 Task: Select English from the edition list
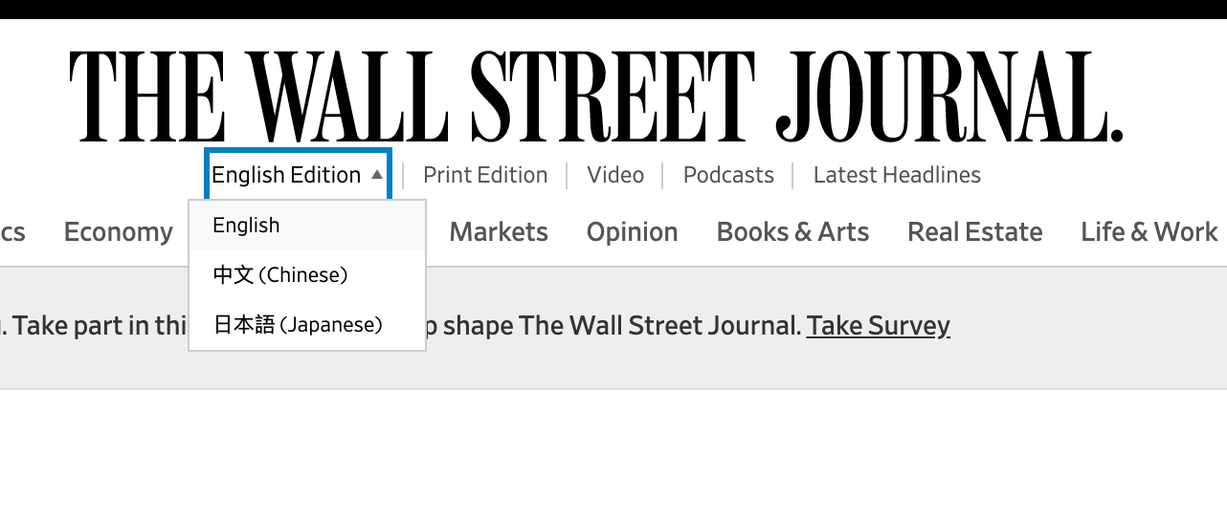pos(247,226)
